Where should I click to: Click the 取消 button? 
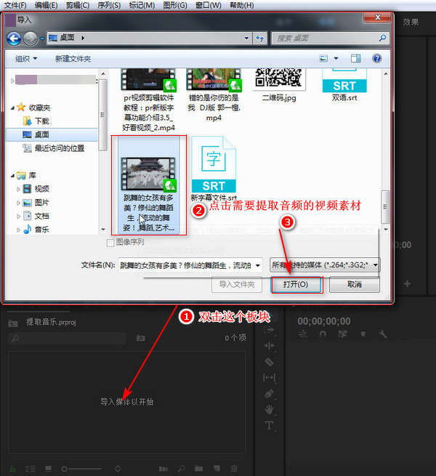coord(355,284)
